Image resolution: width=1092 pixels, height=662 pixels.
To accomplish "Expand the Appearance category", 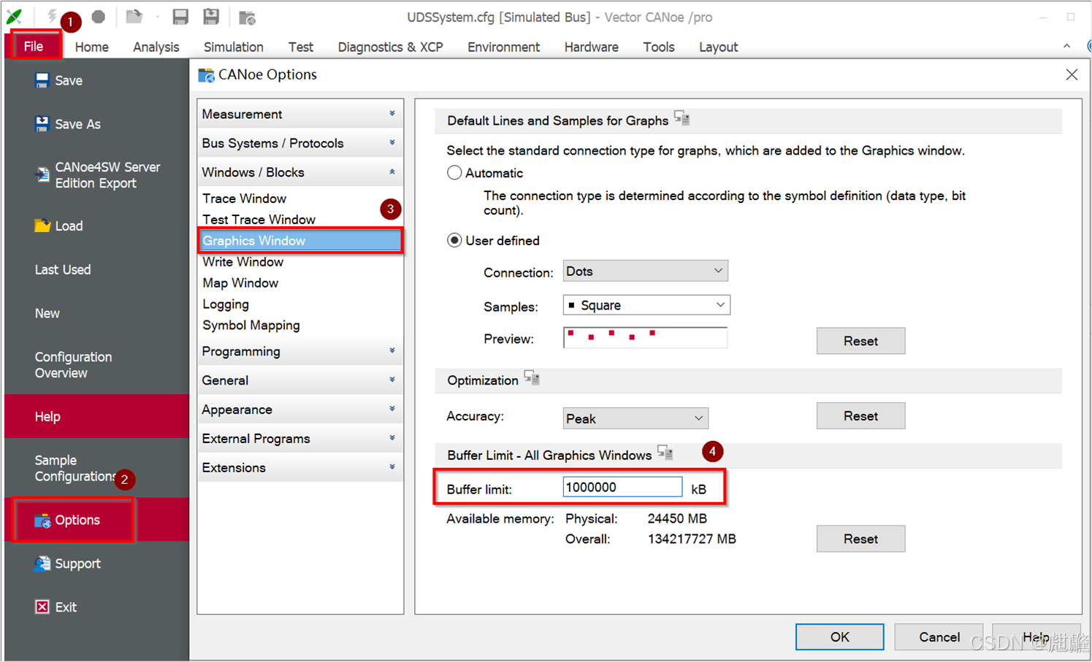I will pos(300,409).
